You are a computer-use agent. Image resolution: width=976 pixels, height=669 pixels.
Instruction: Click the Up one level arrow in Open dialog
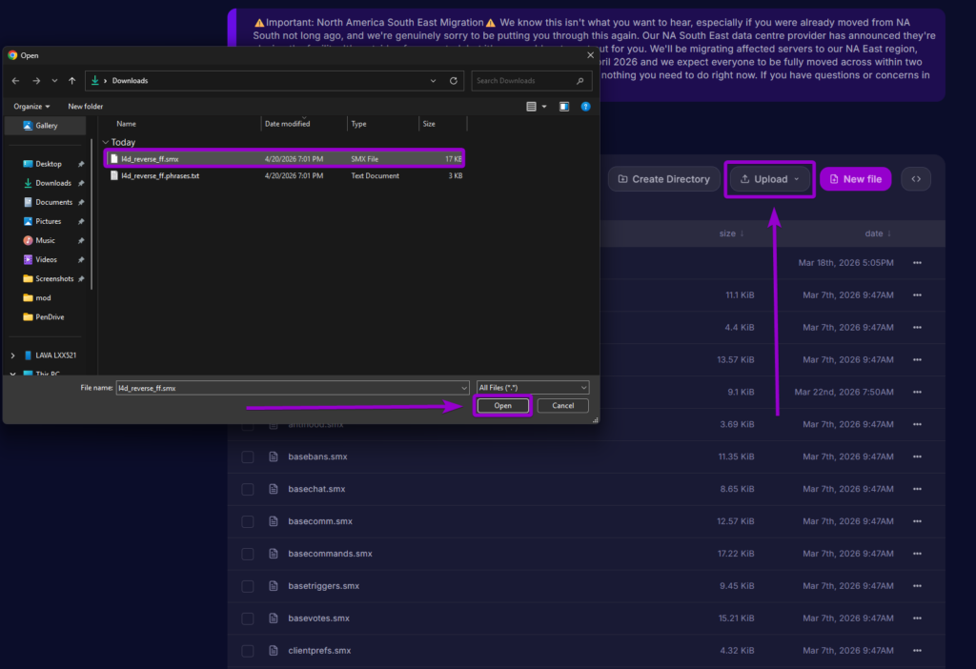click(x=71, y=81)
